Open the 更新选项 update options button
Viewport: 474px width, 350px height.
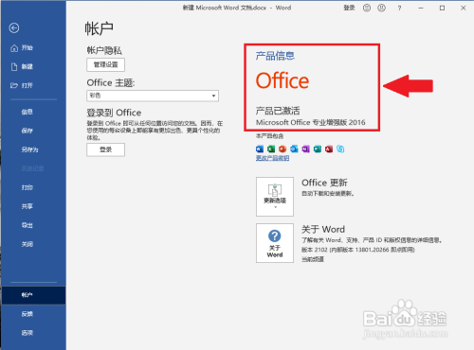click(x=275, y=197)
